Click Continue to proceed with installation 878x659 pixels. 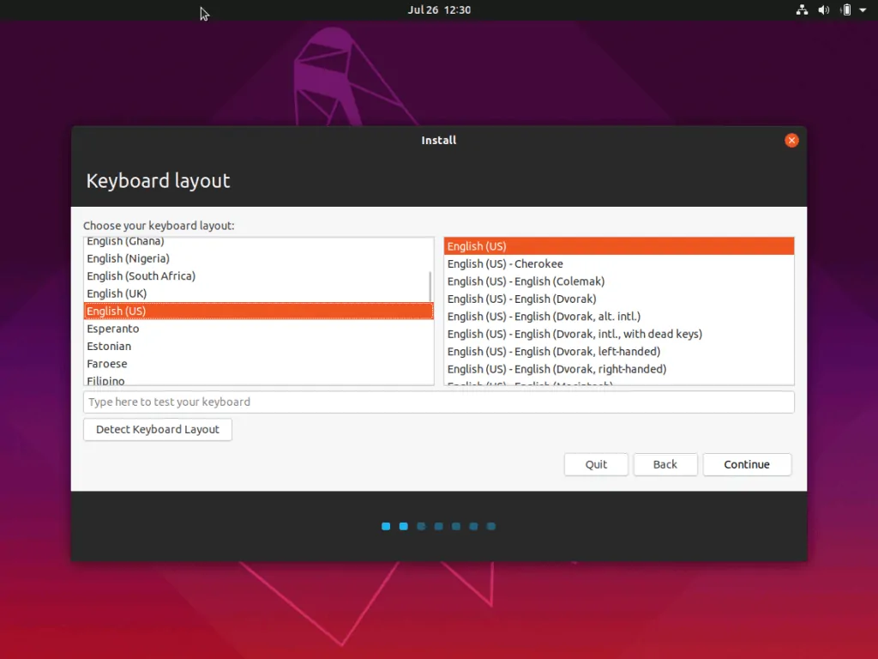747,464
